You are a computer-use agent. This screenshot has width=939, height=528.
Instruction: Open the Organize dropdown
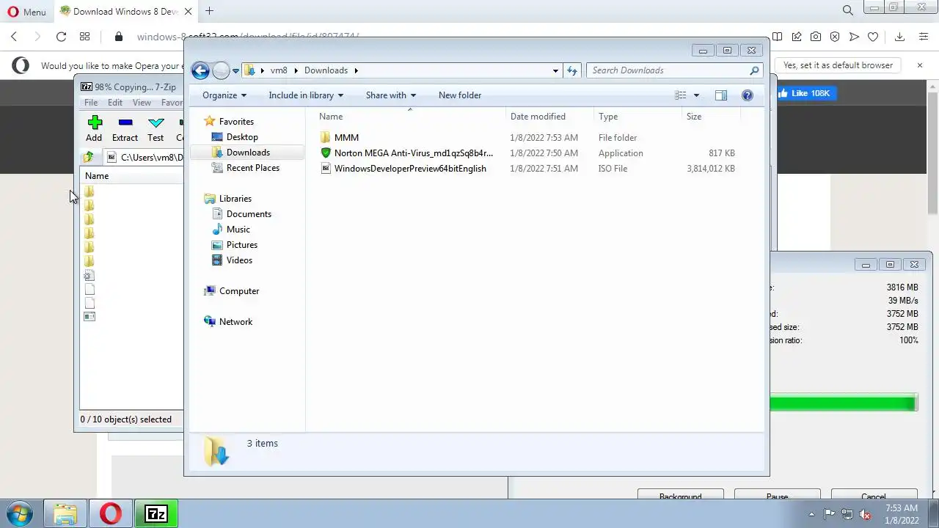coord(224,95)
